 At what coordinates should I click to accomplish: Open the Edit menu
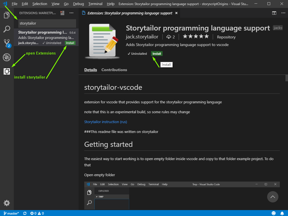pyautogui.click(x=25, y=4)
